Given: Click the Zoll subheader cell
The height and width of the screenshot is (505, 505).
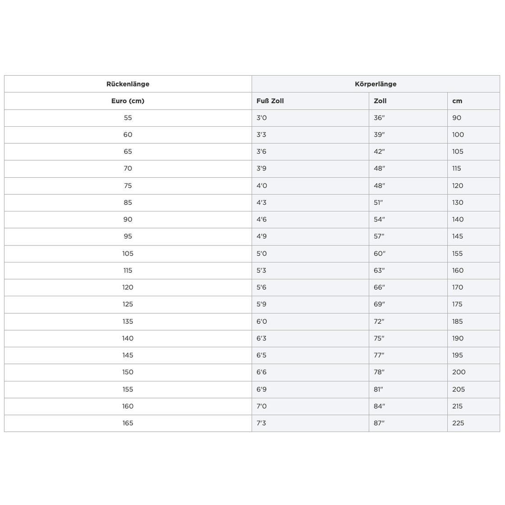Looking at the screenshot, I should click(x=380, y=101).
